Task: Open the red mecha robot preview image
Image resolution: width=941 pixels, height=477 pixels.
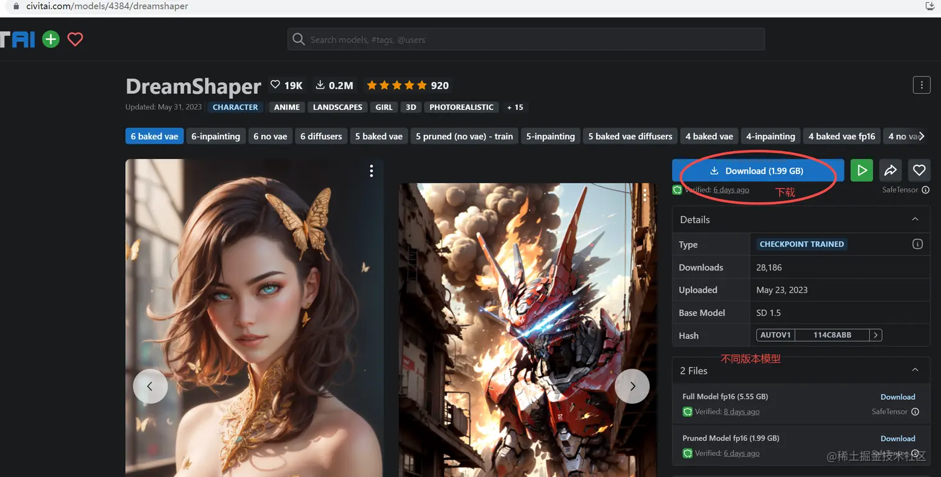Action: (x=527, y=330)
